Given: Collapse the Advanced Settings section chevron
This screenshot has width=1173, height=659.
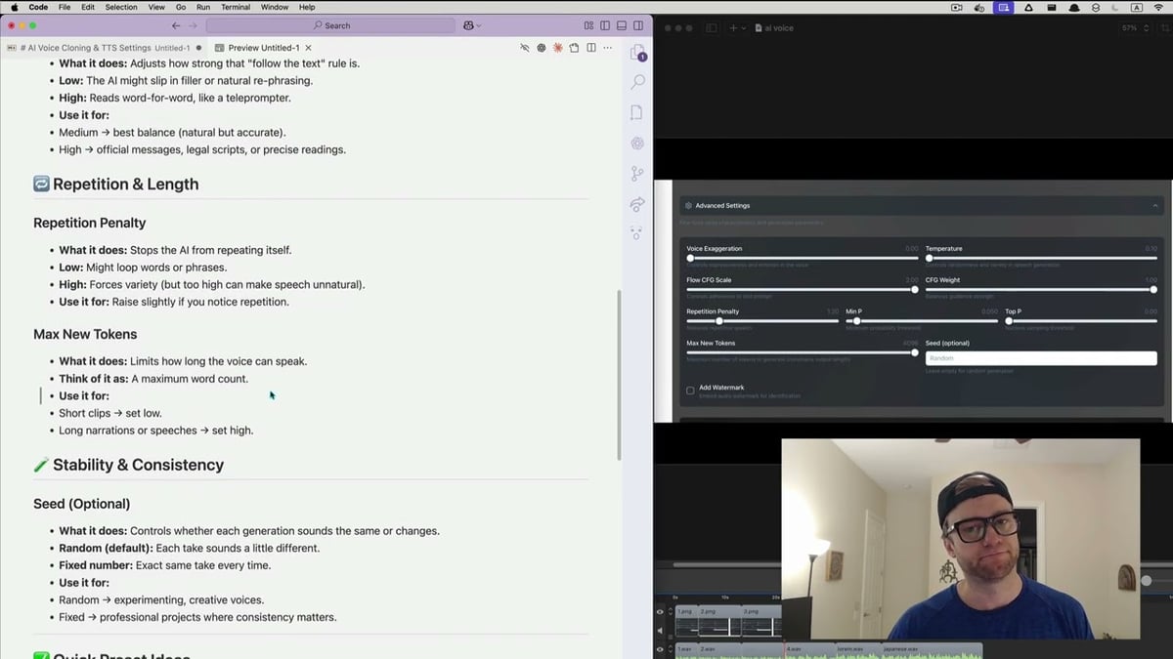Looking at the screenshot, I should [x=1155, y=206].
